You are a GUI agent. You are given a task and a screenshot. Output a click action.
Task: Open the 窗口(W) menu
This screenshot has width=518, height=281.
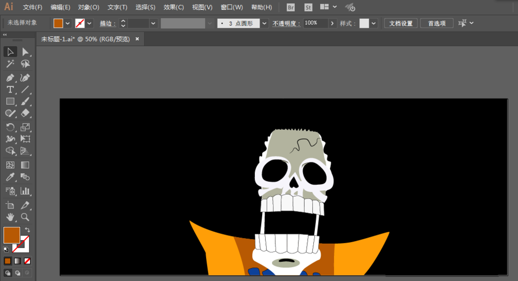(232, 7)
